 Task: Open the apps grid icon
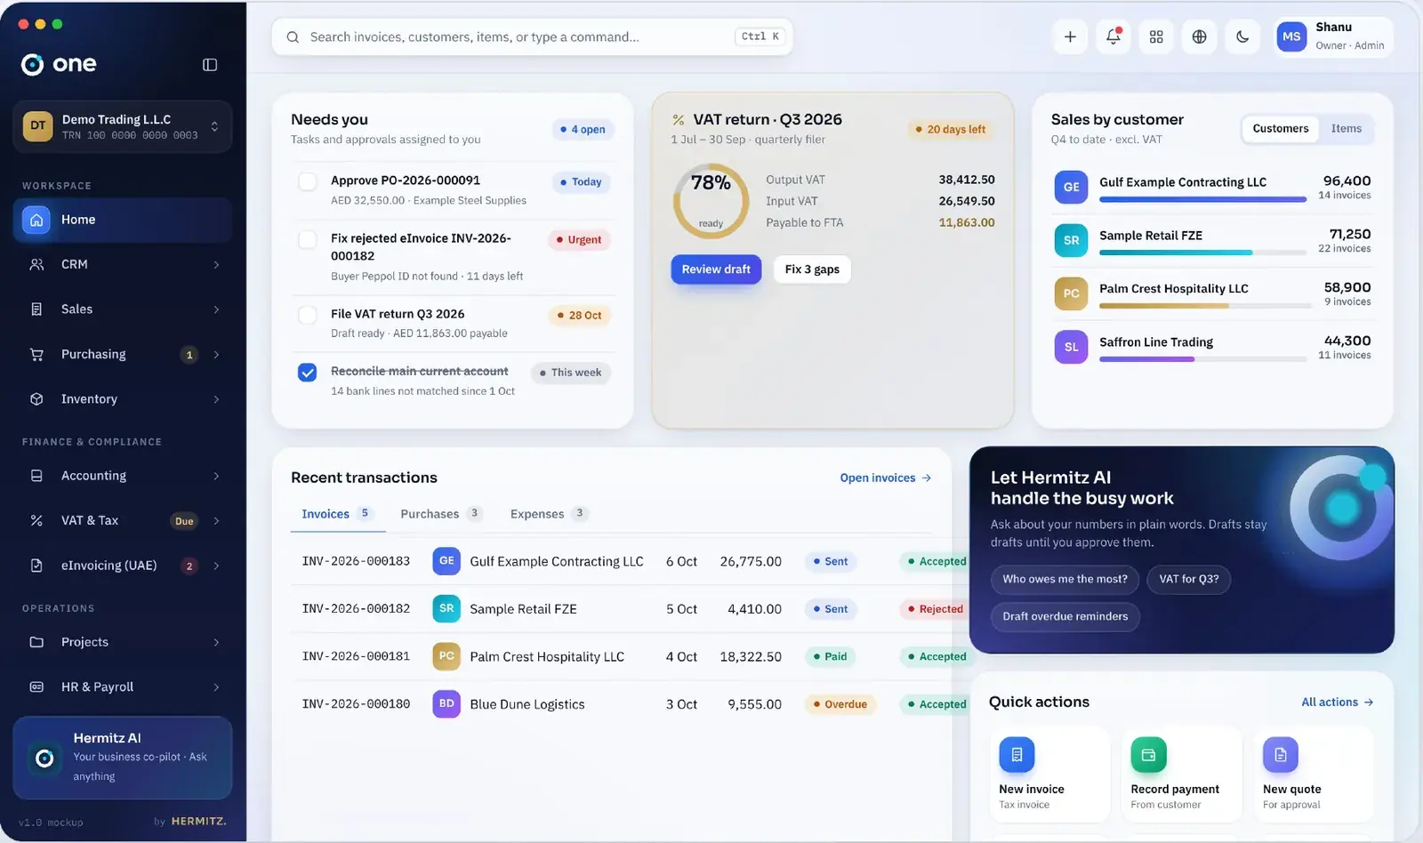(x=1156, y=36)
